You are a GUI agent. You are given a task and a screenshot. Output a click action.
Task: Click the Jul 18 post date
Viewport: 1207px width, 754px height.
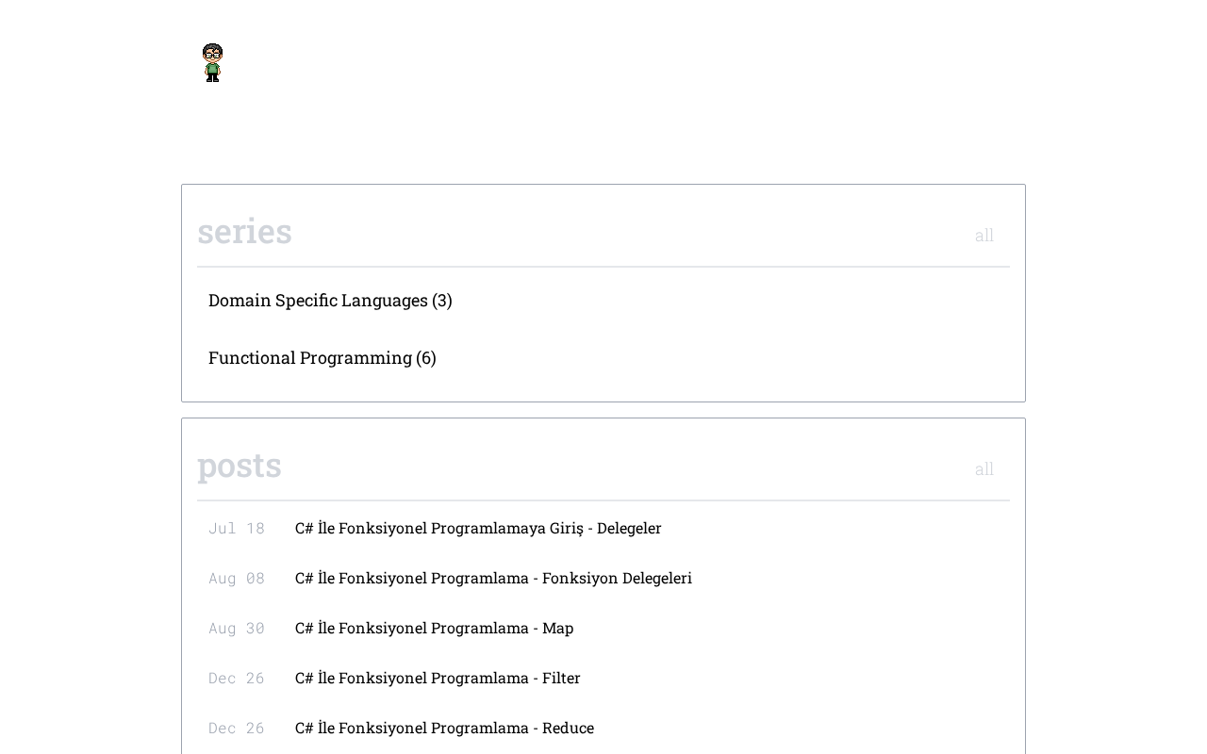click(x=237, y=529)
